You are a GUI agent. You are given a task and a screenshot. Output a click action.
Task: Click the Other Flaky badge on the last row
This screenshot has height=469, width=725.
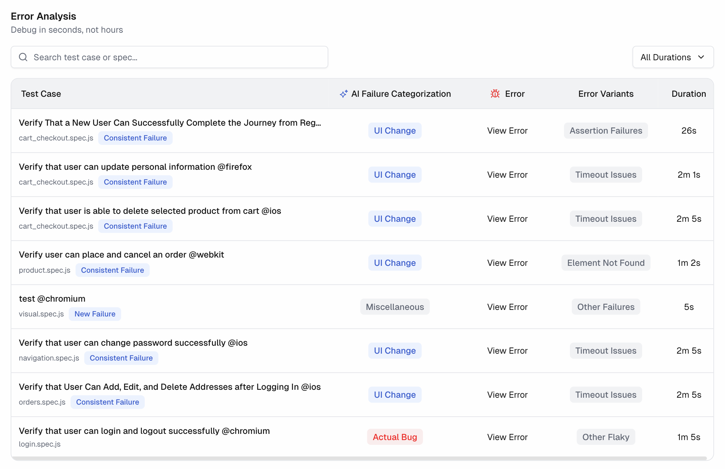pos(605,437)
